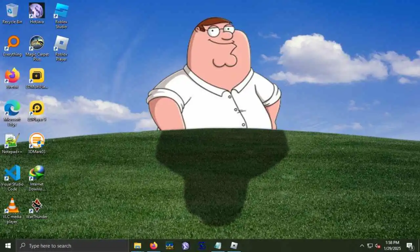
Task: Open VLC media player shortcut
Action: 12,211
